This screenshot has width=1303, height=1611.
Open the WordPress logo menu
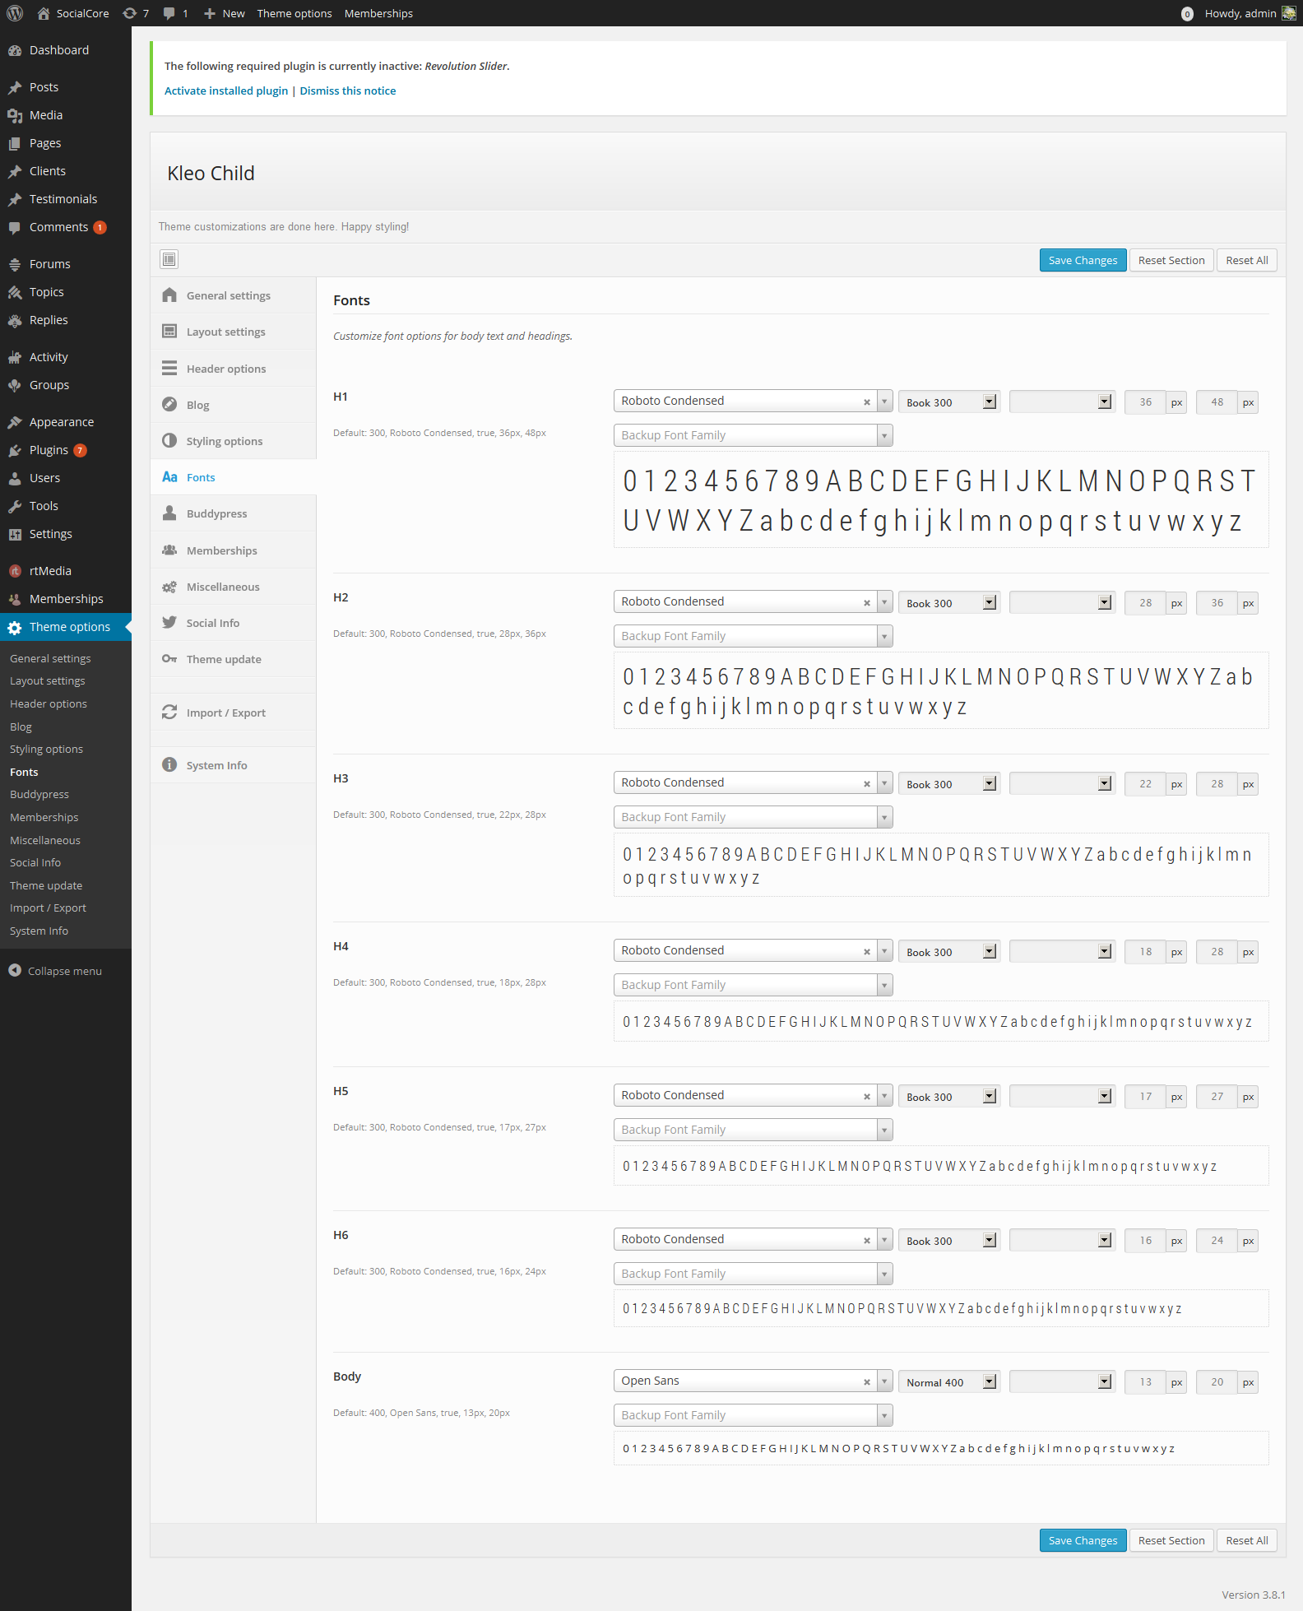[x=15, y=13]
